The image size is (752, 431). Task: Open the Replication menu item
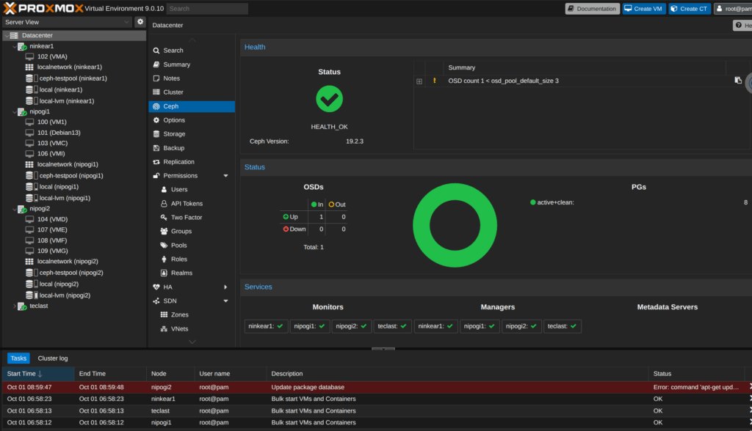(178, 162)
